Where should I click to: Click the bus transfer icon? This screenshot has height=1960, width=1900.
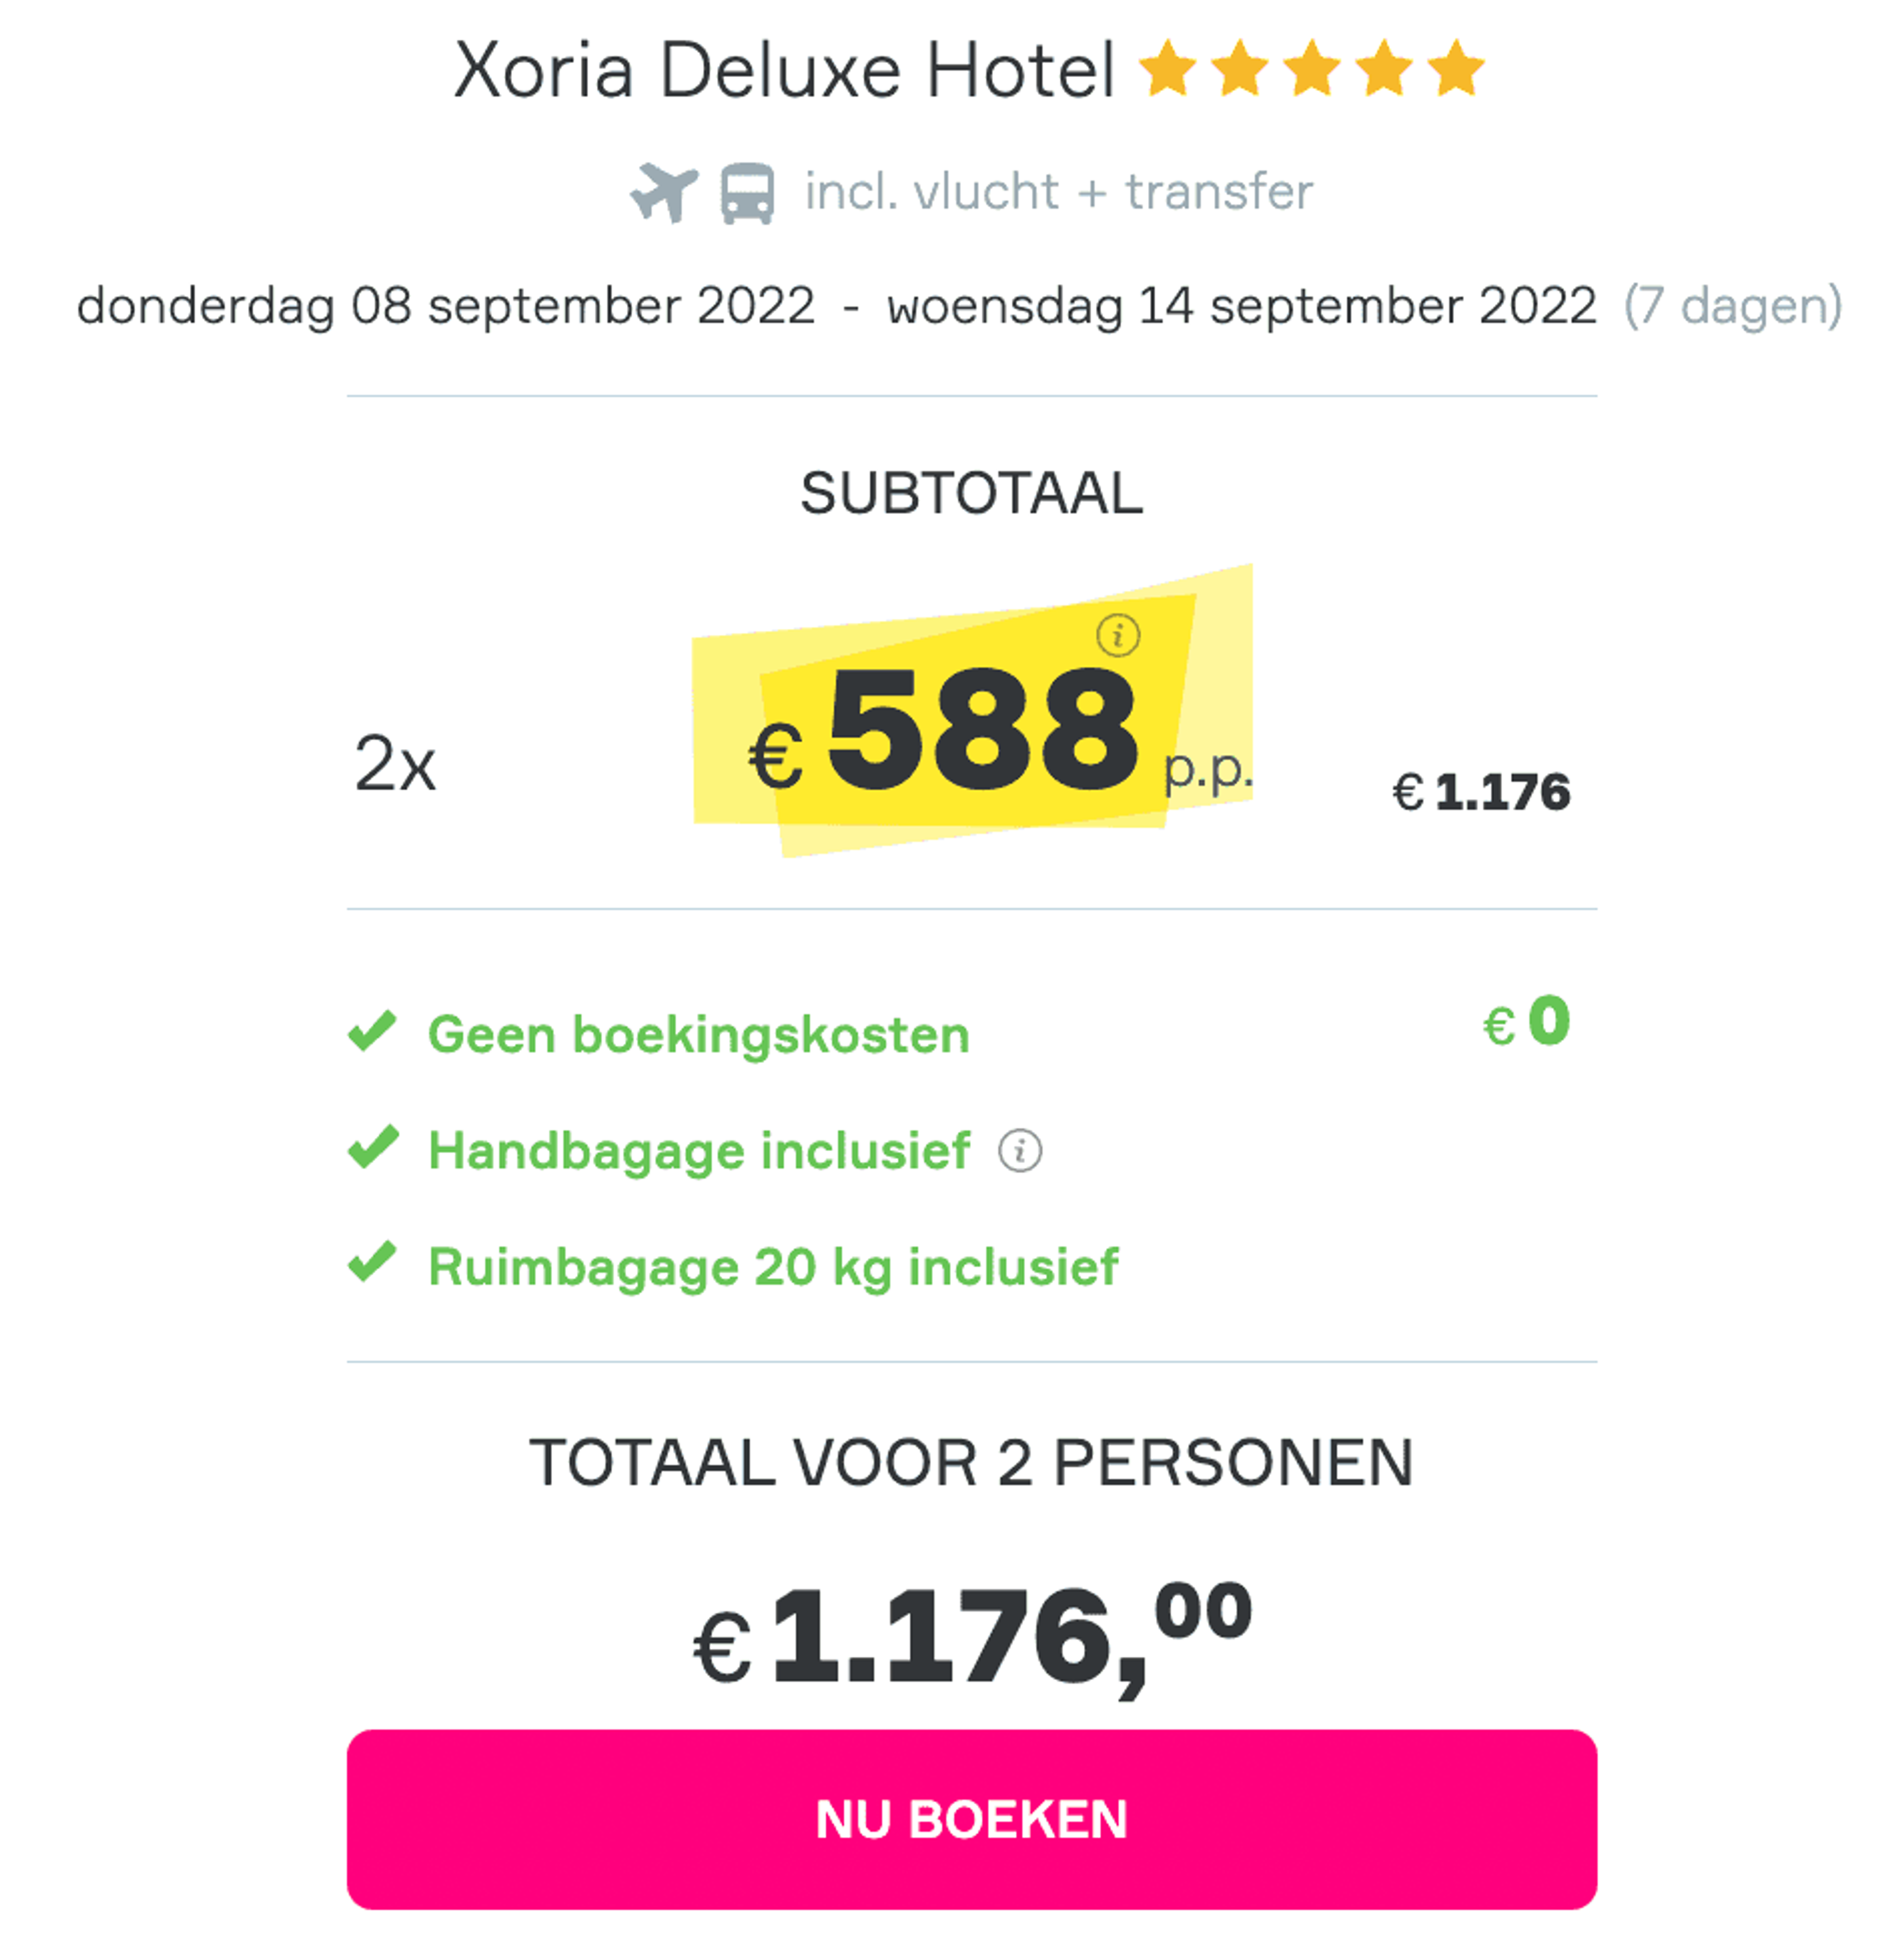pyautogui.click(x=747, y=193)
